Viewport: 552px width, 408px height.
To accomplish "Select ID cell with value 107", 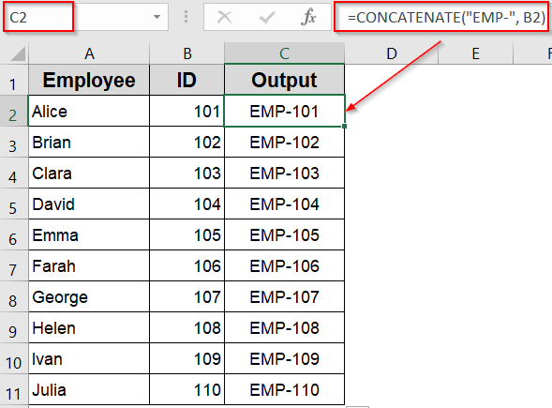I will [x=186, y=297].
